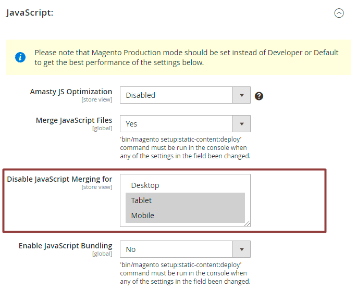Collapse the JavaScript section with the chevron icon
Screen dimensions: 357x290
339,13
